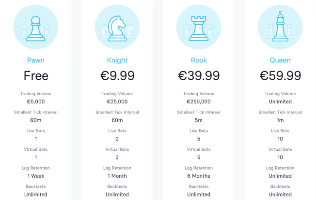The image size is (316, 200).
Task: Select the Pawn plan title
Action: pyautogui.click(x=36, y=60)
